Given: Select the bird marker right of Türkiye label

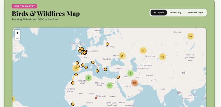Looking at the screenshot, I should [118, 77].
